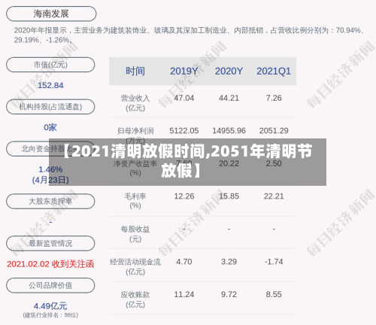
Task: Select the 1.46% northbound holding value
Action: coord(50,169)
